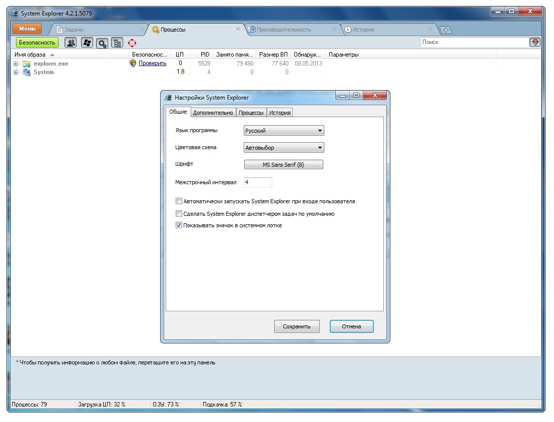Switch to the Дополнительно settings tab
This screenshot has width=554, height=422.
213,113
